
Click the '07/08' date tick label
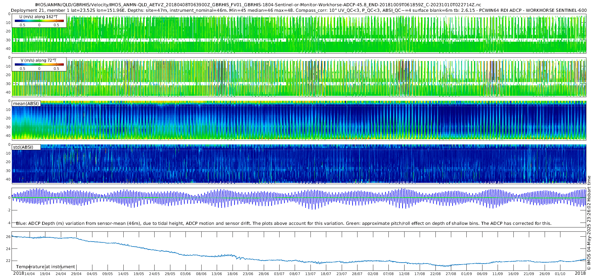point(388,274)
